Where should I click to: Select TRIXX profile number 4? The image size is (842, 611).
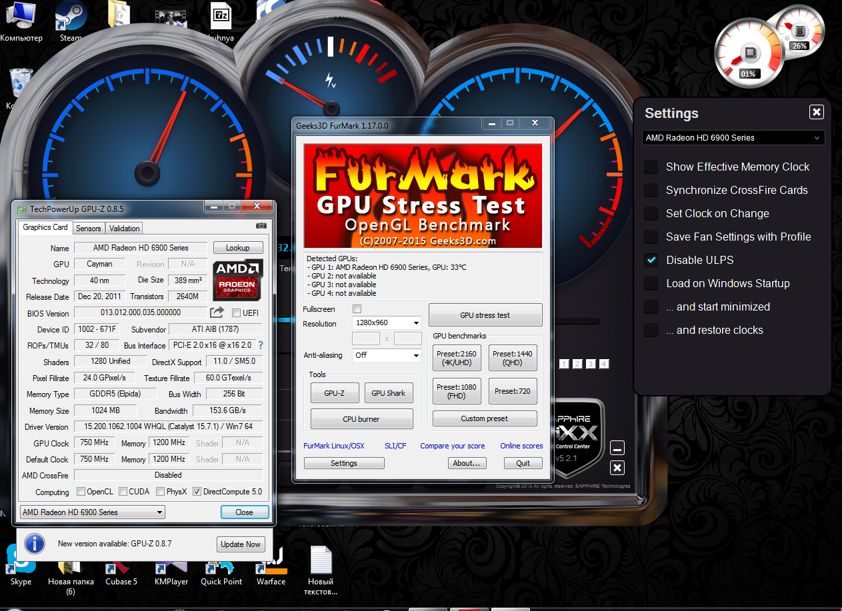tap(604, 364)
